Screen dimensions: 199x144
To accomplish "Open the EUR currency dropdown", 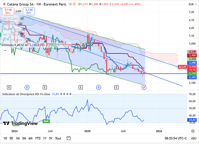I will [191, 4].
